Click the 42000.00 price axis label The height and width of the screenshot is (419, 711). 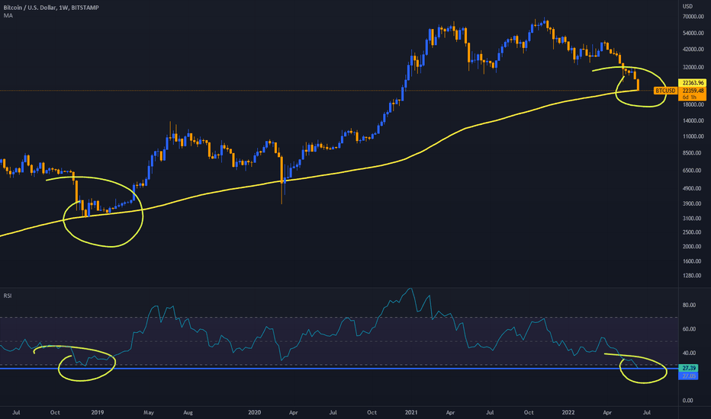[693, 50]
